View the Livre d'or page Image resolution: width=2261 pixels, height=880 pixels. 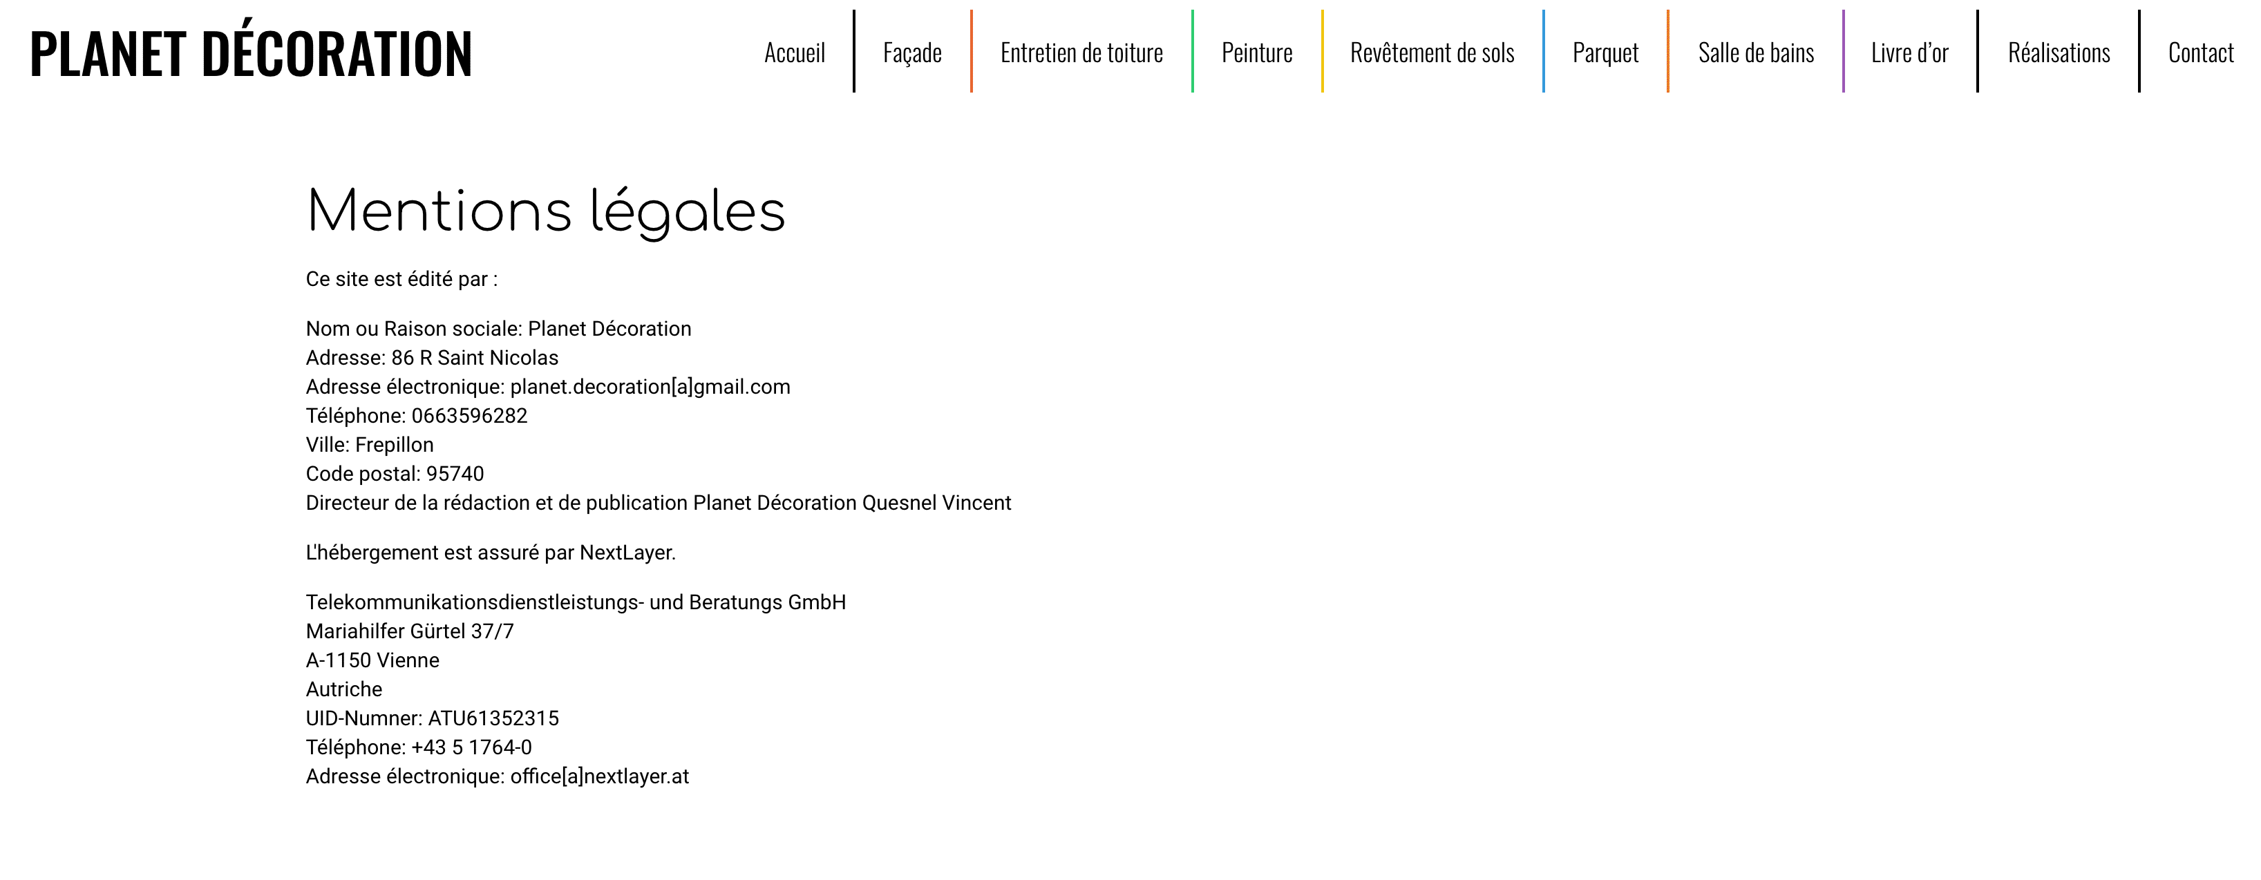[x=1909, y=53]
